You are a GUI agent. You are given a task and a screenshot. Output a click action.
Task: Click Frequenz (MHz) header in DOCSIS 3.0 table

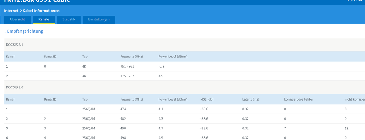click(x=132, y=99)
